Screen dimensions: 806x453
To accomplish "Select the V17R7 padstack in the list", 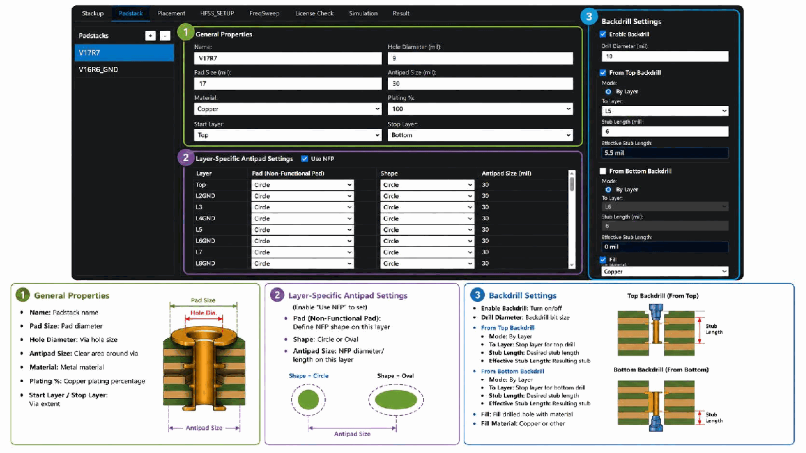I will [125, 52].
